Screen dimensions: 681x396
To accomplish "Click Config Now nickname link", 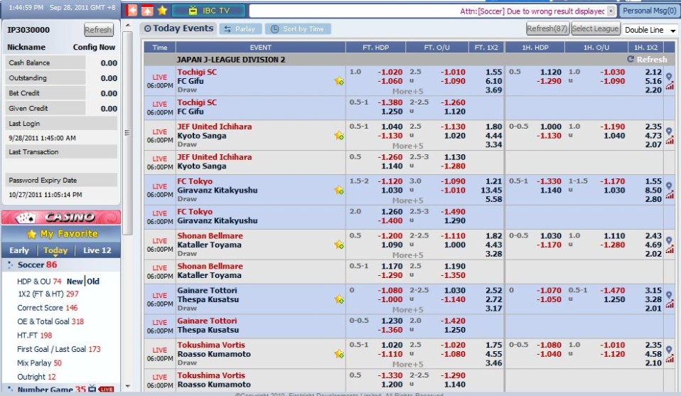I will pos(94,47).
